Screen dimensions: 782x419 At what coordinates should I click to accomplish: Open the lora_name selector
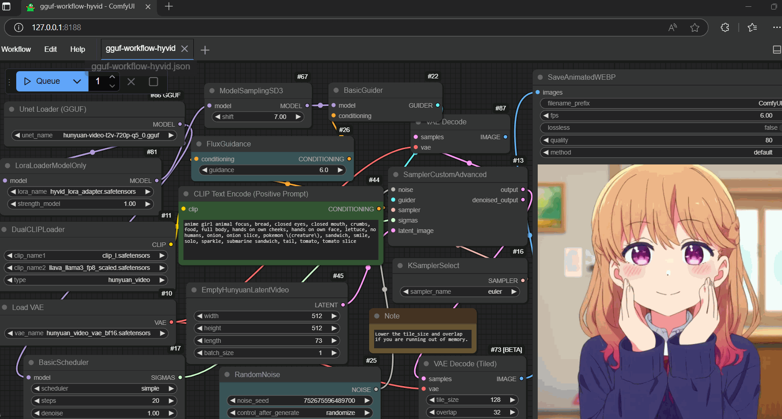tap(80, 191)
